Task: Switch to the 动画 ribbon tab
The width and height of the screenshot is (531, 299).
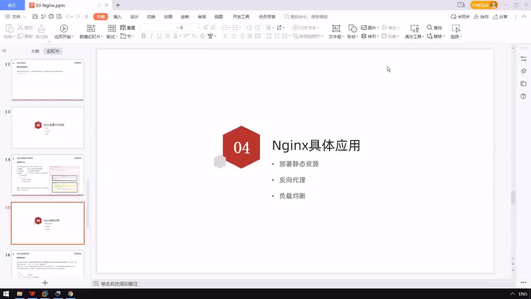Action: pyautogui.click(x=168, y=17)
